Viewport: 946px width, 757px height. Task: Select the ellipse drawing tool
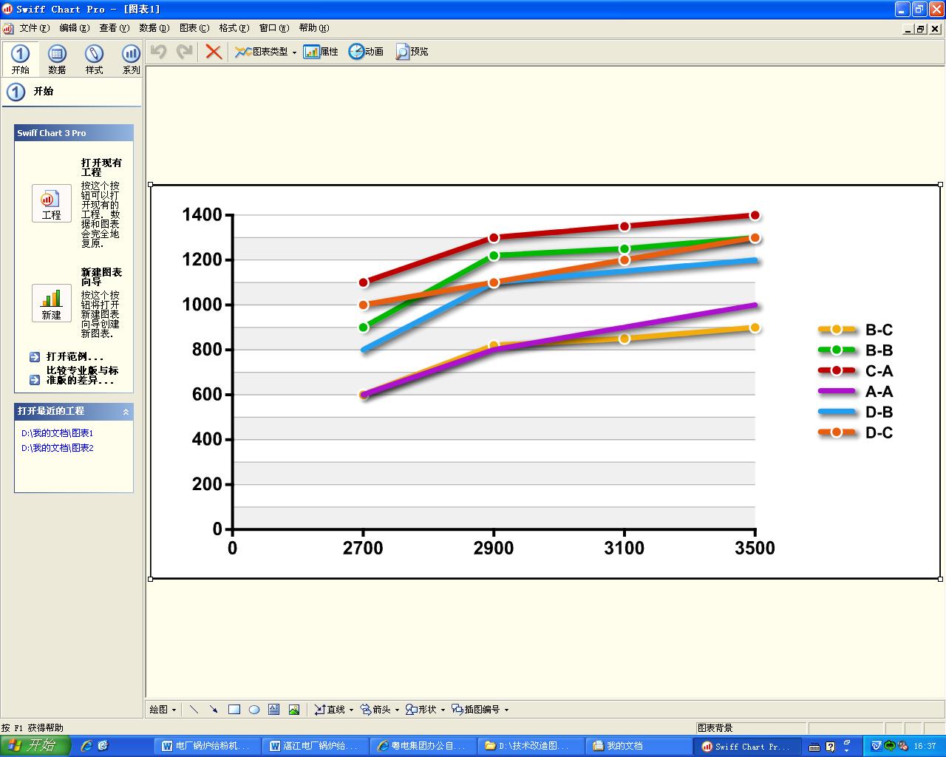point(254,710)
